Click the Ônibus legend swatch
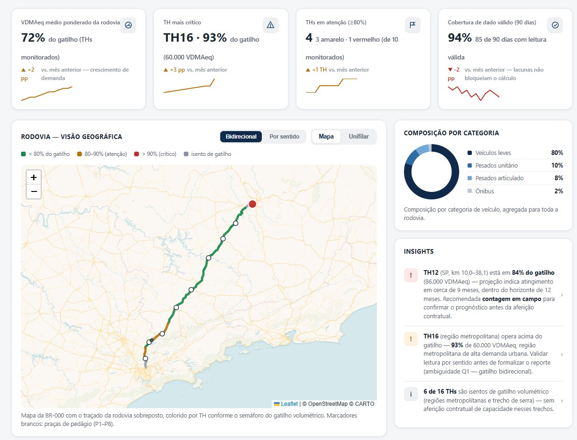Screen dimensions: 577x440 (x=469, y=191)
